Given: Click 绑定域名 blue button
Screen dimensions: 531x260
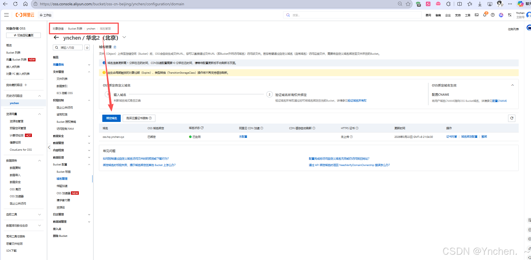Looking at the screenshot, I should click(x=112, y=118).
